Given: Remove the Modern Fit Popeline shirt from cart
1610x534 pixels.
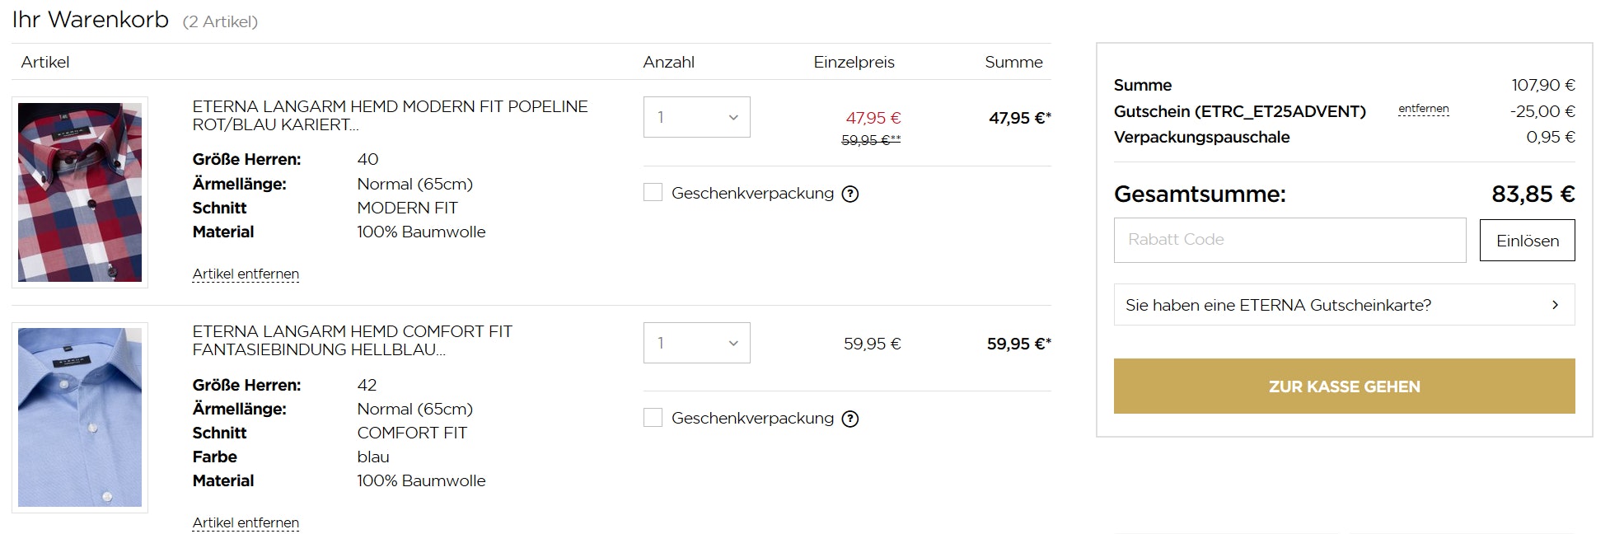Looking at the screenshot, I should tap(246, 274).
